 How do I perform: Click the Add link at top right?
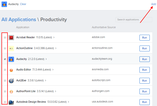[x=153, y=4]
